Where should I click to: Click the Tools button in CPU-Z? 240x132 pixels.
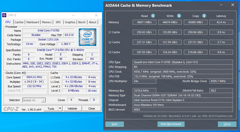[x=51, y=109]
